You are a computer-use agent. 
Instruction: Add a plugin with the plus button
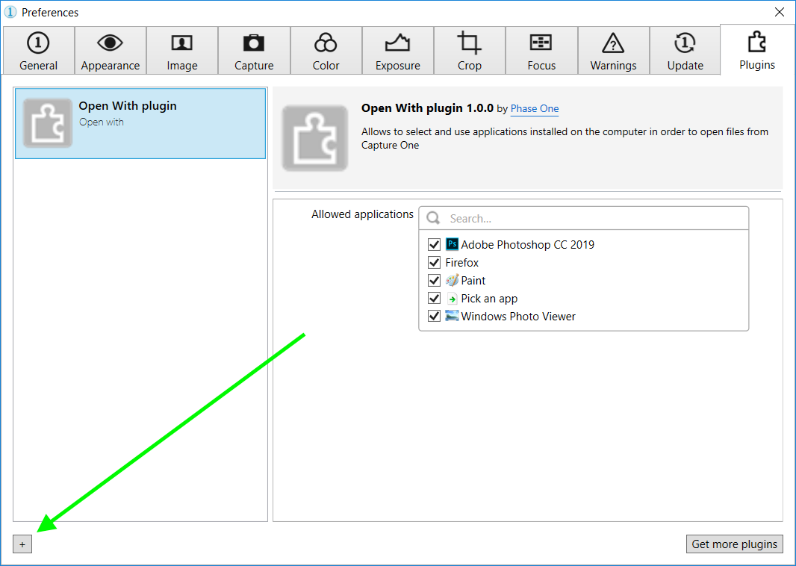[22, 544]
